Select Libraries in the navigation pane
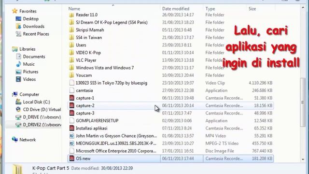 (x=27, y=49)
